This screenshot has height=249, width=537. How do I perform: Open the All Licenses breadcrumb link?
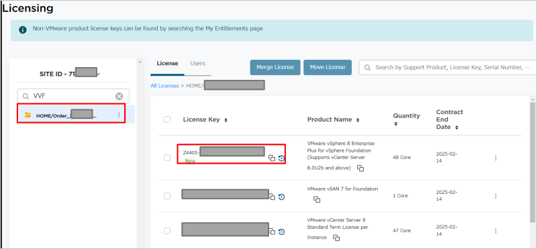[x=164, y=86]
